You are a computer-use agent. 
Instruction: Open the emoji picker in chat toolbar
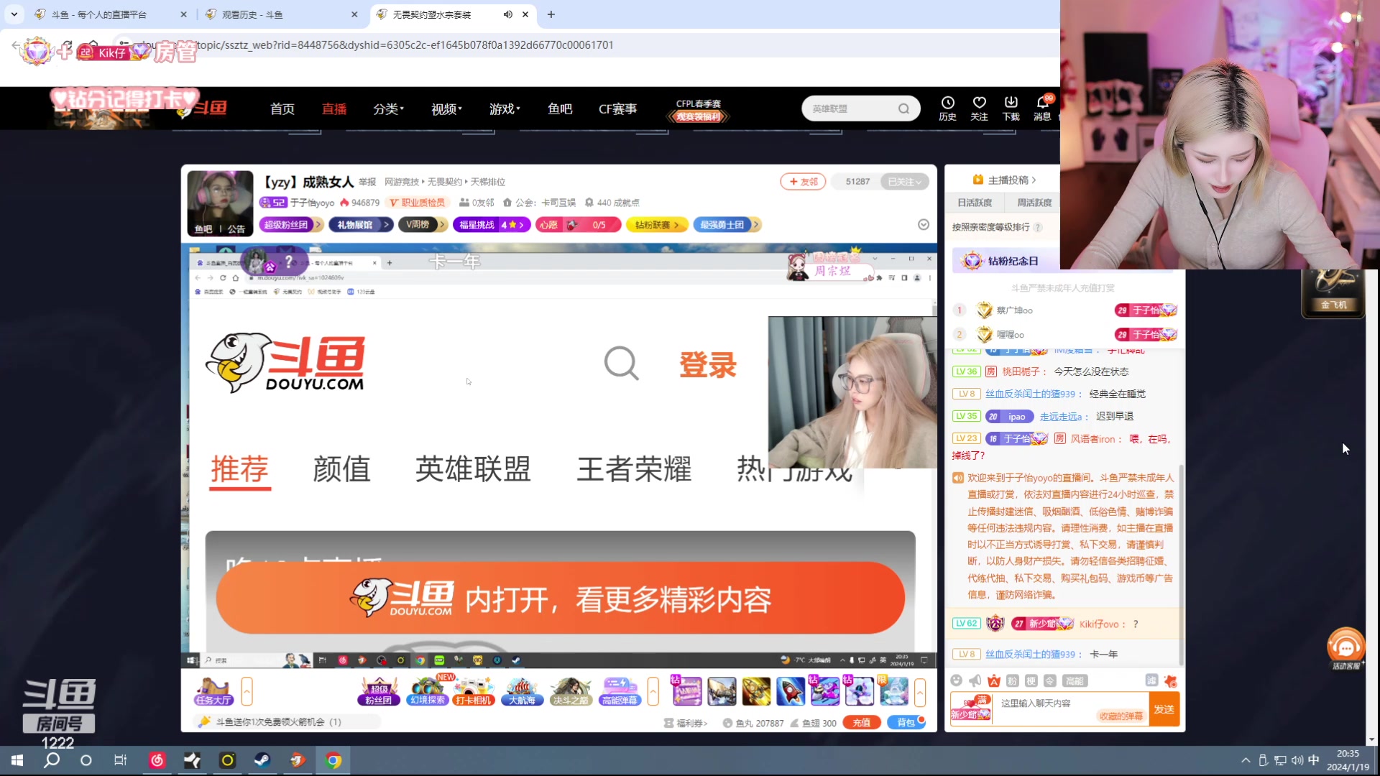(x=956, y=680)
